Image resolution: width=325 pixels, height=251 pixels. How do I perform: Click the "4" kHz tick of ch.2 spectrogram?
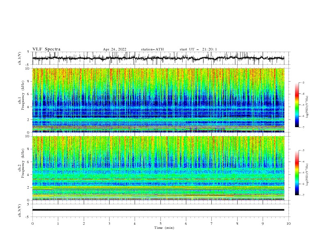coord(28,175)
